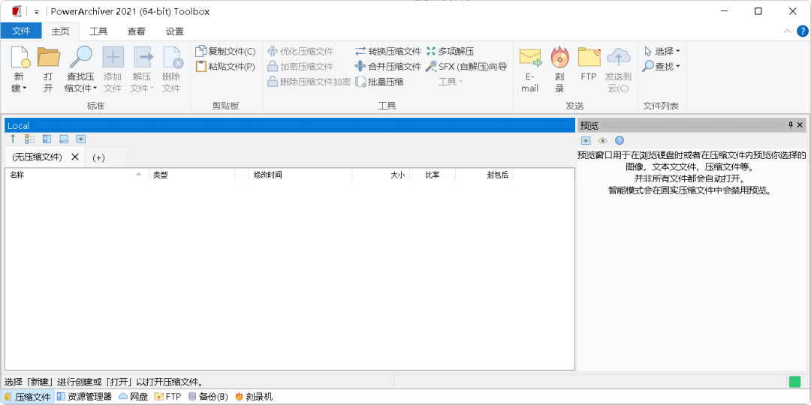This screenshot has height=405, width=811.
Task: Collapse the ribbon with chevron arrow
Action: pyautogui.click(x=787, y=31)
